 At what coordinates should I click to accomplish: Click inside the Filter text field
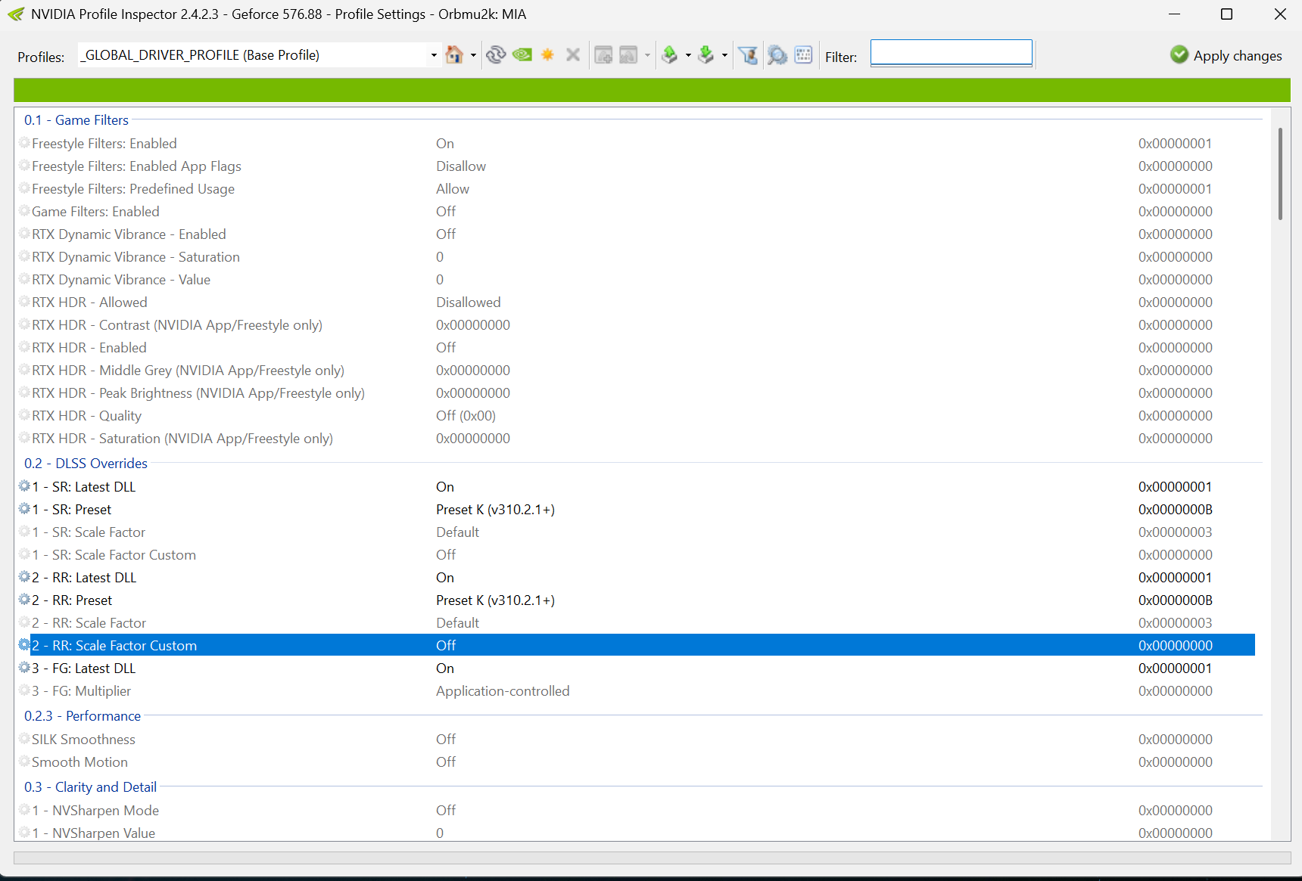[x=952, y=53]
